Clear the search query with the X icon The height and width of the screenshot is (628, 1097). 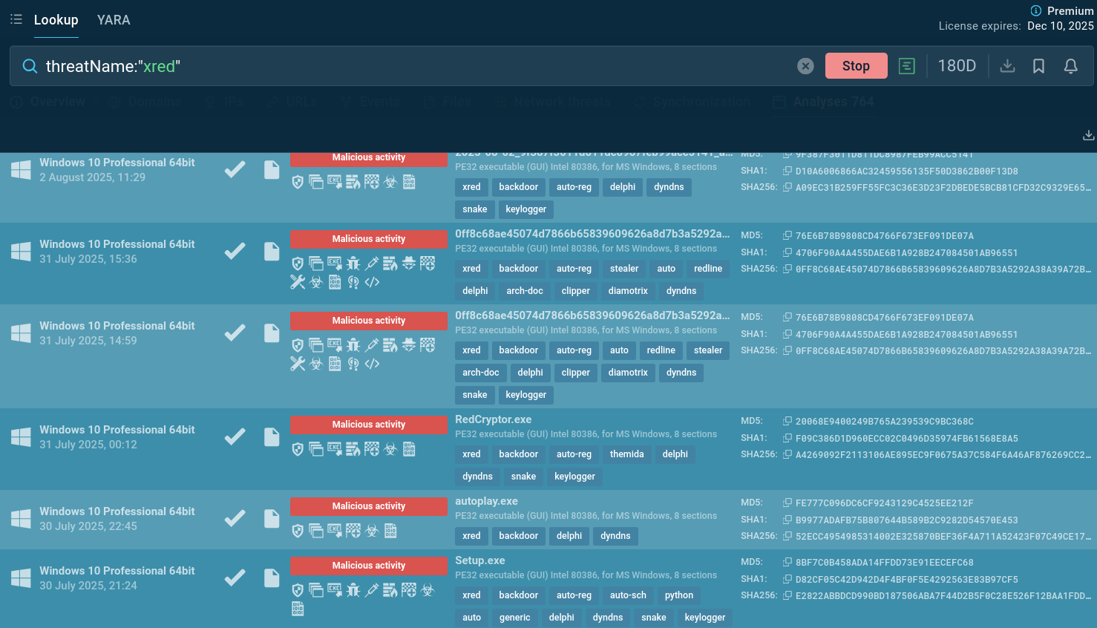[x=805, y=66]
